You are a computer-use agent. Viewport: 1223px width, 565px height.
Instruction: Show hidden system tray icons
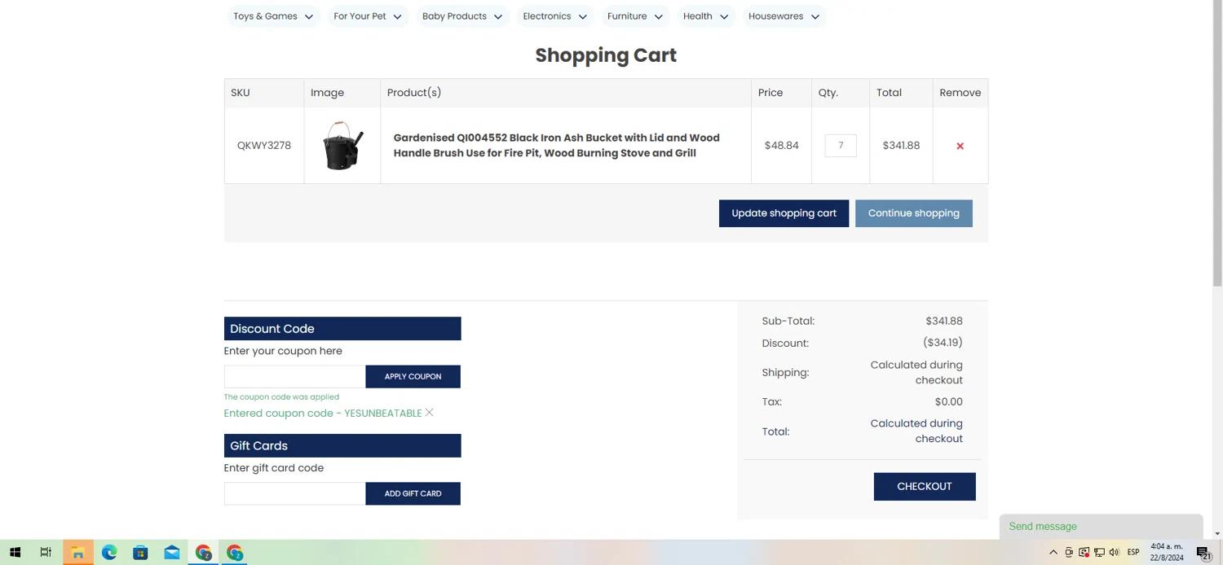1053,553
